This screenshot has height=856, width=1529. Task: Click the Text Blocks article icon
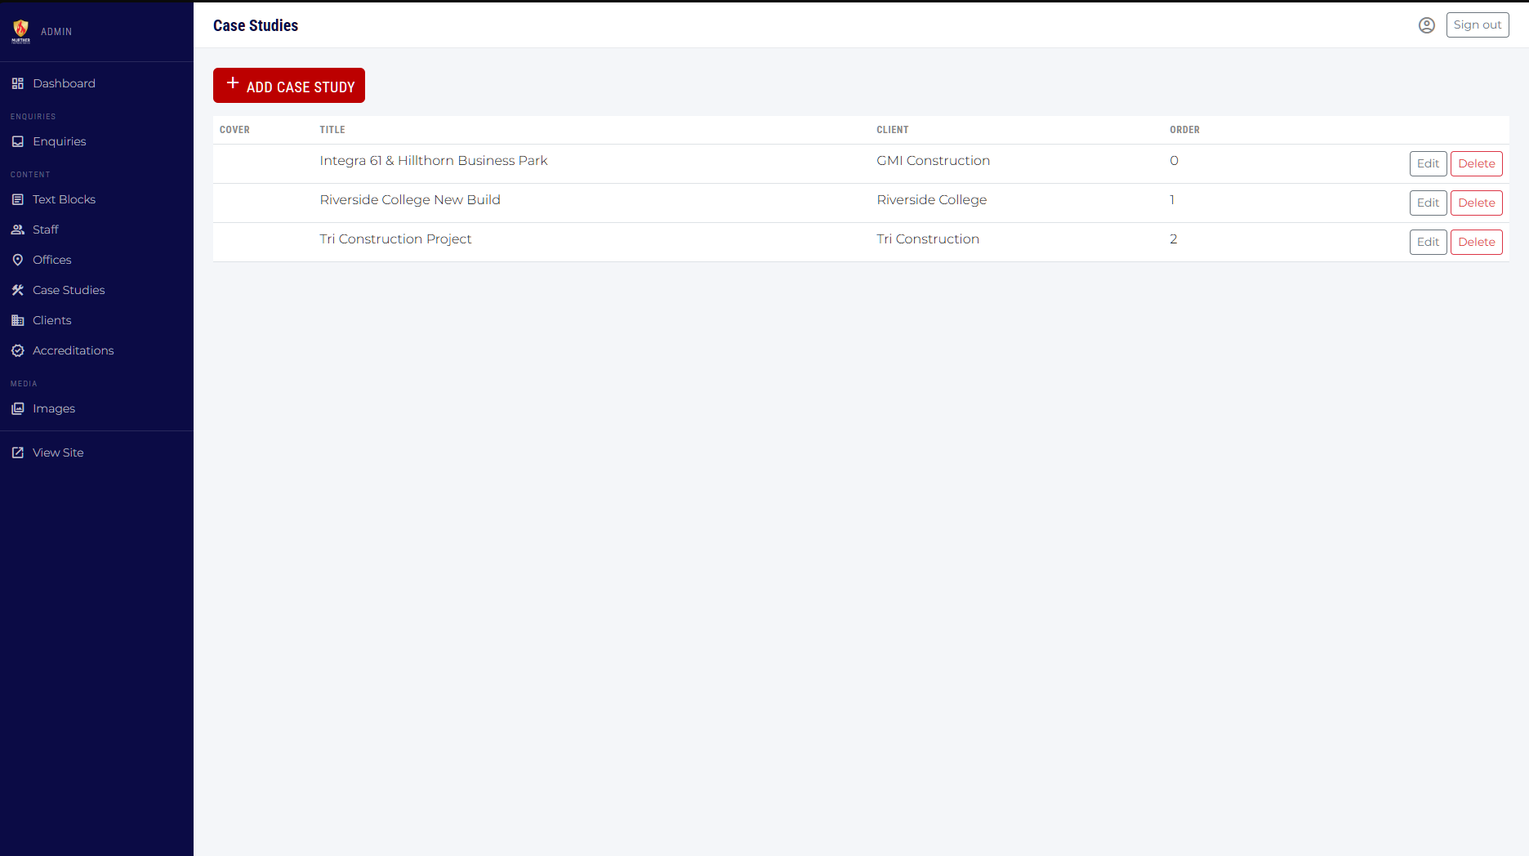(x=17, y=199)
